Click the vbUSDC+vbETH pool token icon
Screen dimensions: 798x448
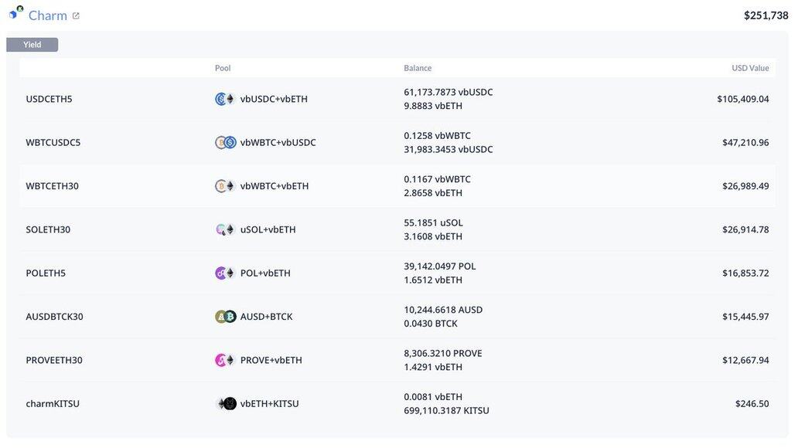pyautogui.click(x=225, y=99)
